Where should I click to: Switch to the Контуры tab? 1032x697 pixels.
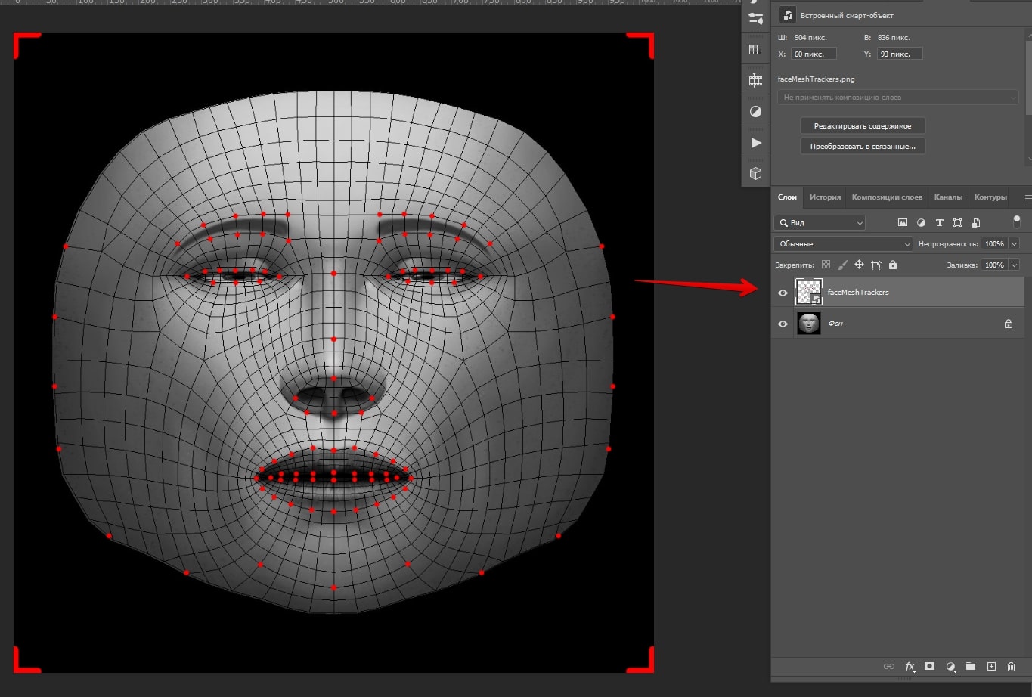[x=990, y=197]
